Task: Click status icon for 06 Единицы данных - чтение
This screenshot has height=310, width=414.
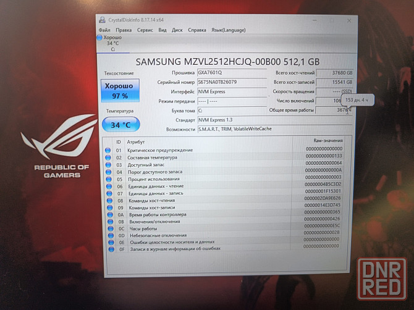Action: (x=109, y=186)
